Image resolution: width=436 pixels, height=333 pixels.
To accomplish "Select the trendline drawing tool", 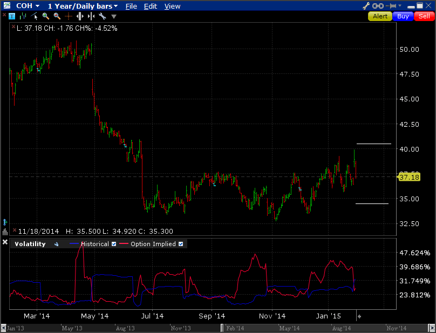I will (35, 16).
